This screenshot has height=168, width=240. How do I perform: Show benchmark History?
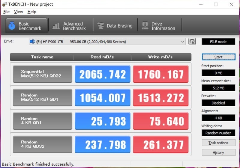coord(218,152)
